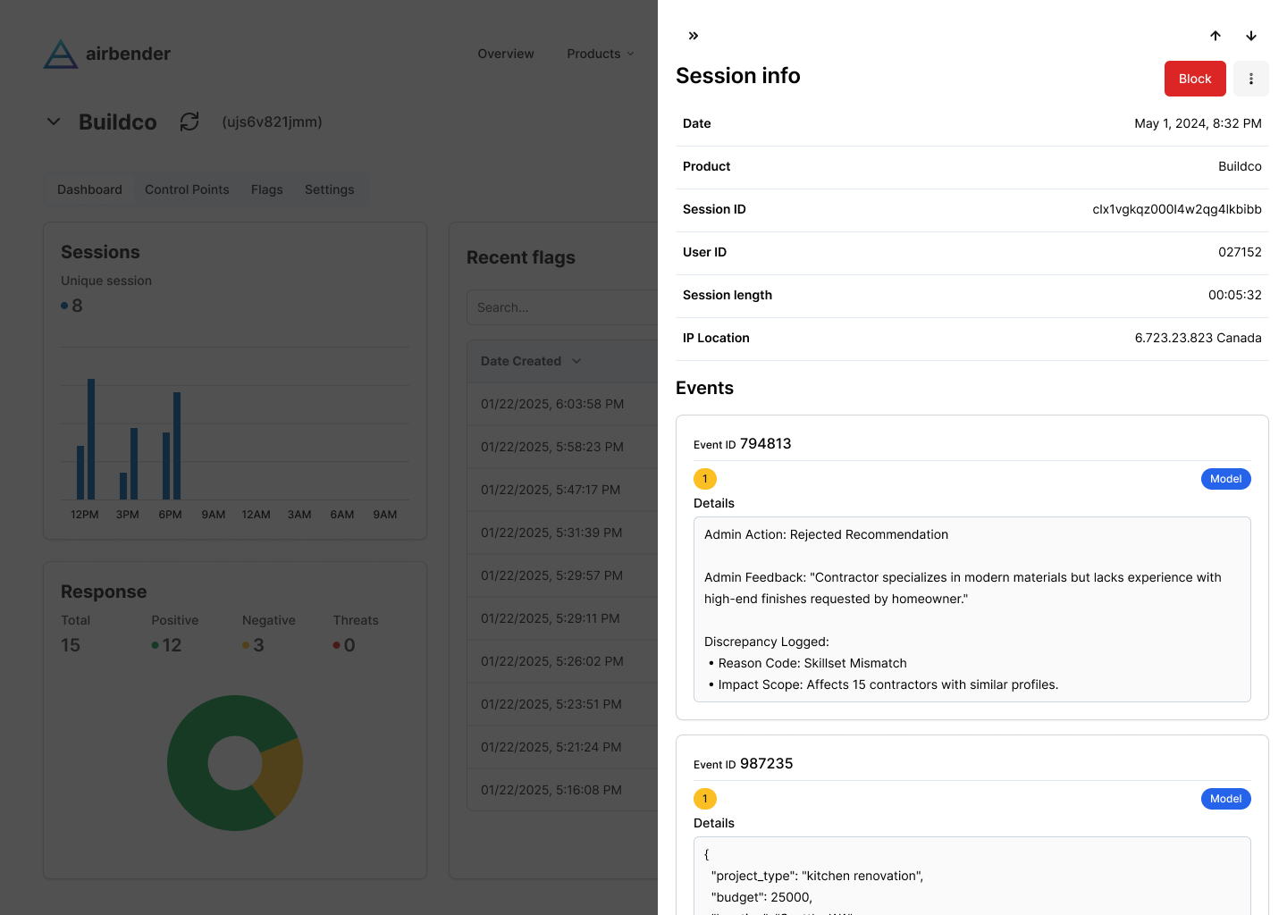This screenshot has height=915, width=1287.
Task: Select flag row 01/22/2025, 5:29:57 PM
Action: [562, 575]
